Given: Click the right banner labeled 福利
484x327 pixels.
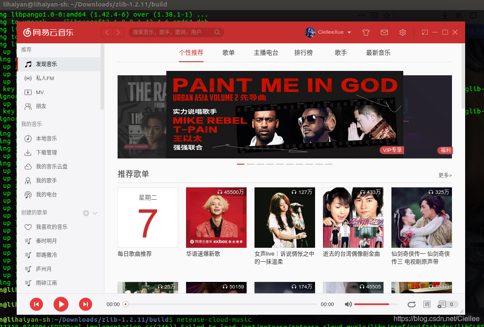Looking at the screenshot, I should [427, 117].
